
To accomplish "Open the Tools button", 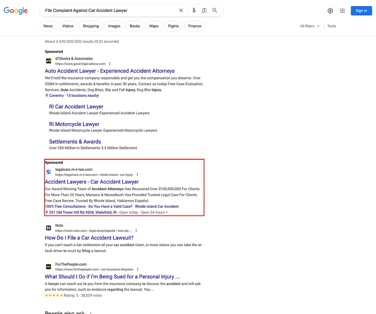I will pos(332,26).
